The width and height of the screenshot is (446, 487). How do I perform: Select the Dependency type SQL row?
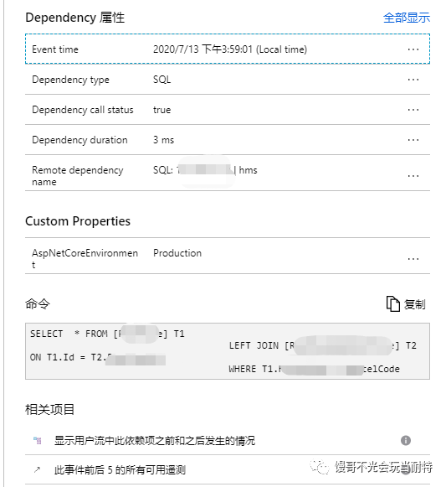point(228,80)
